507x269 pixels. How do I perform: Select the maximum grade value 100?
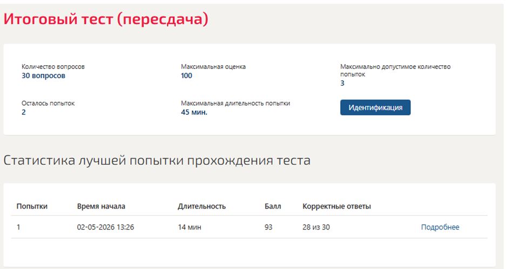click(187, 75)
